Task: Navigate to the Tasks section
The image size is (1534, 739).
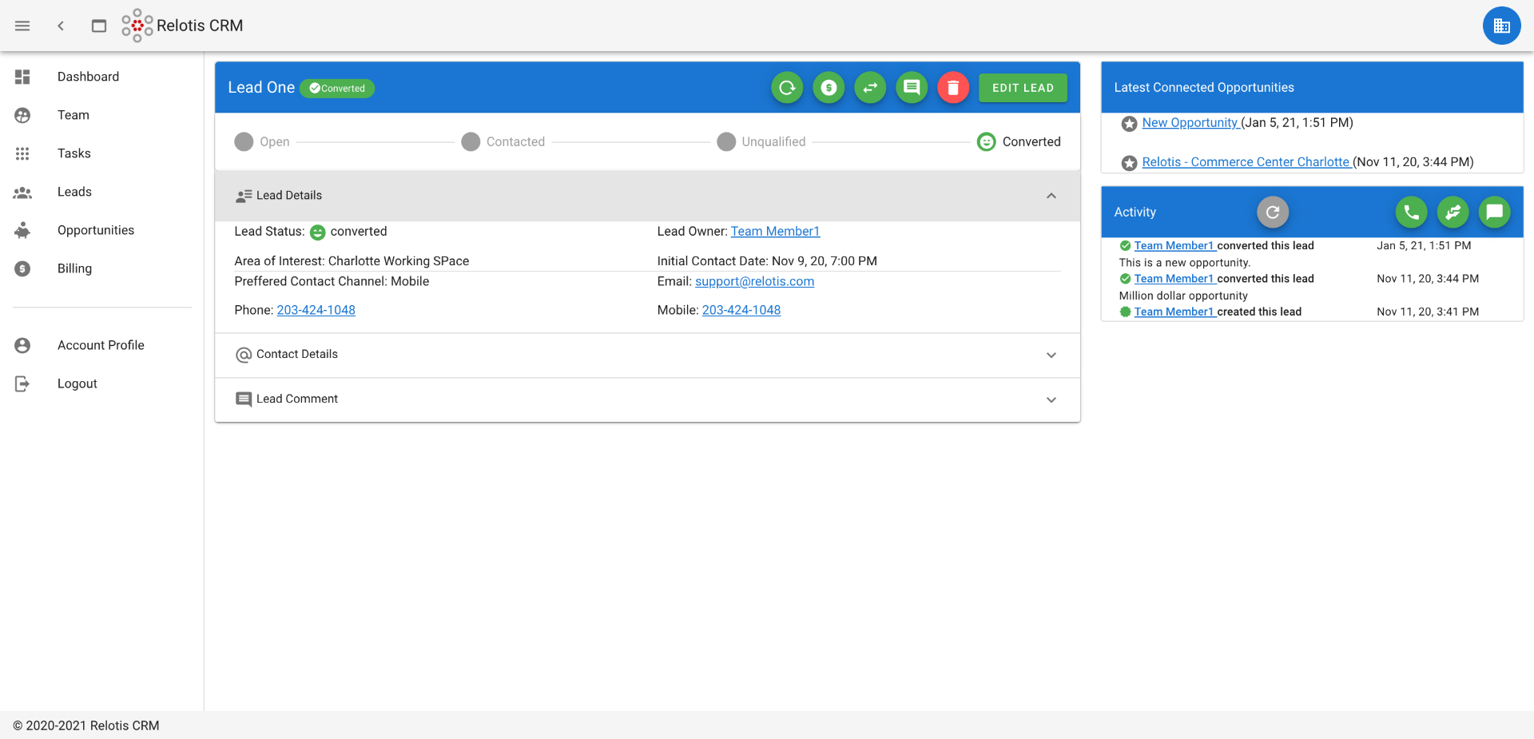Action: [x=74, y=153]
